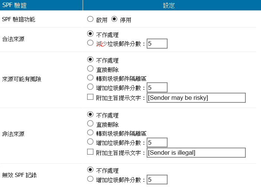Screen dimensions: 261x194
Task: Check 附加主旨提示文字 for 來源可能有風險
Action: click(90, 97)
